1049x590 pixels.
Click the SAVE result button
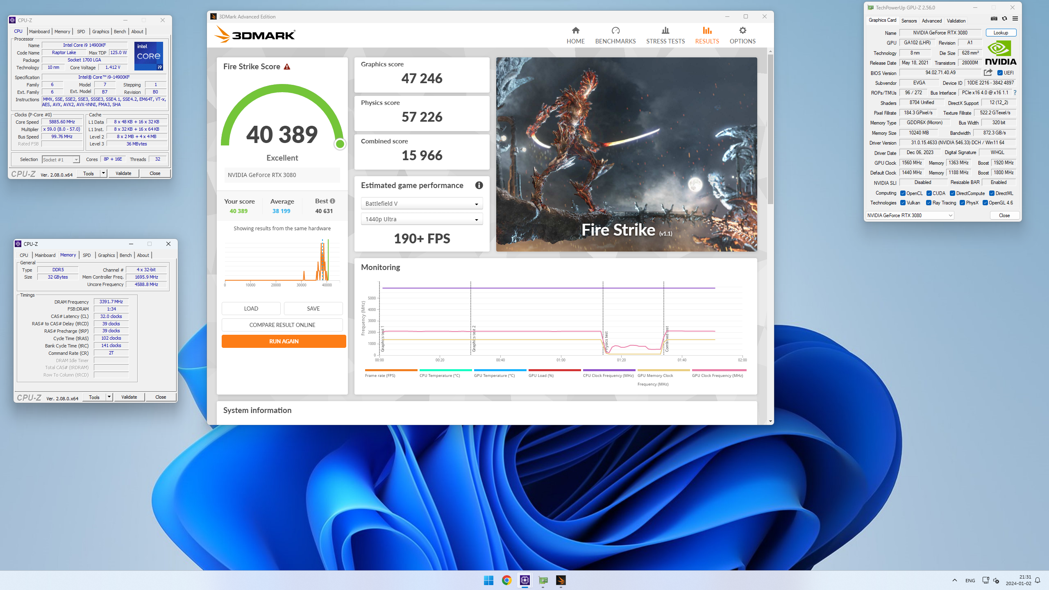click(313, 309)
